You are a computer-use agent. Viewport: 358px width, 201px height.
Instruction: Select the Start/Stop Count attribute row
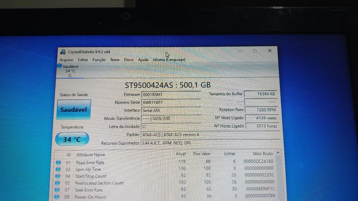[x=165, y=176]
